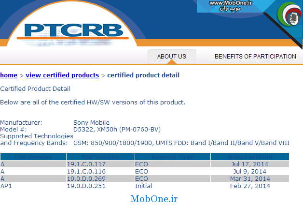The image size is (303, 205).
Task: Click the Jul 17, 2014 date cell
Action: pyautogui.click(x=249, y=164)
